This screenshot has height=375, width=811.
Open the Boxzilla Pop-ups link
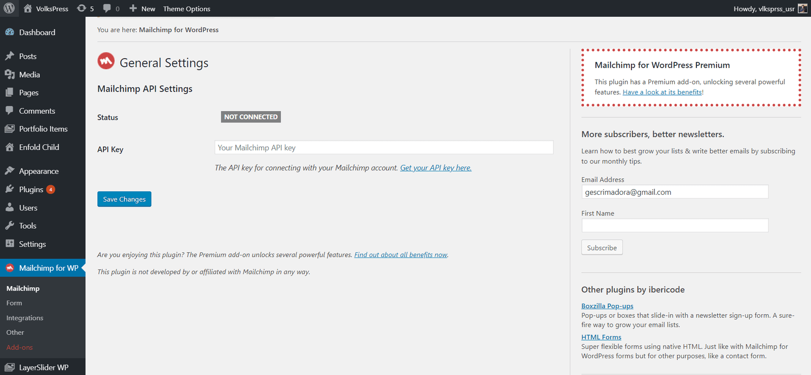point(607,306)
